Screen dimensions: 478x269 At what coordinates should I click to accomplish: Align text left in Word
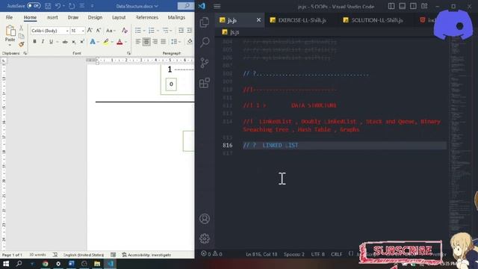138,42
